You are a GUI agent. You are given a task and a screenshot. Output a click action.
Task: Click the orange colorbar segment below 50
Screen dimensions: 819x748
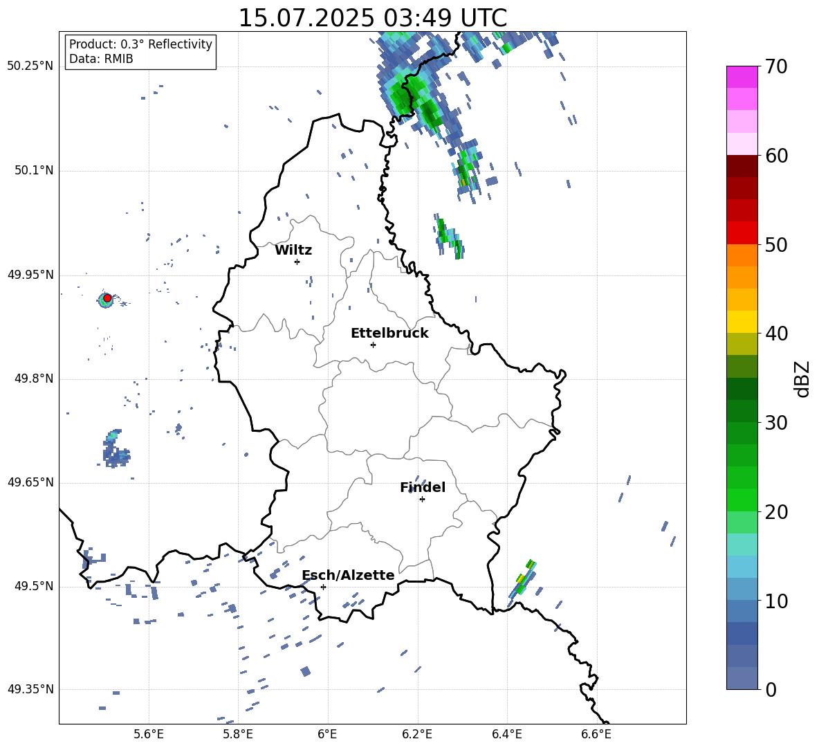[742, 255]
